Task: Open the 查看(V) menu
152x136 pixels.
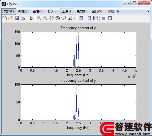Action: (38, 11)
